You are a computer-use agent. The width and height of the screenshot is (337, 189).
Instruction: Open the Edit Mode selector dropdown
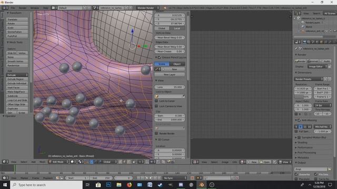58,162
